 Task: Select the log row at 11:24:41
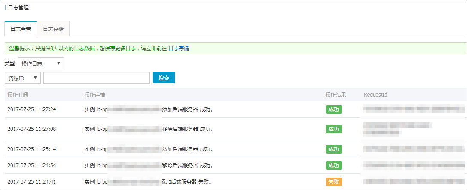32,182
